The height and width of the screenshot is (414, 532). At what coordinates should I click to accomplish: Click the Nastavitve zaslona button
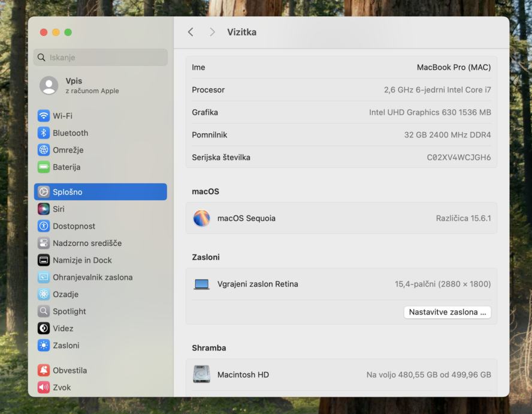(447, 312)
